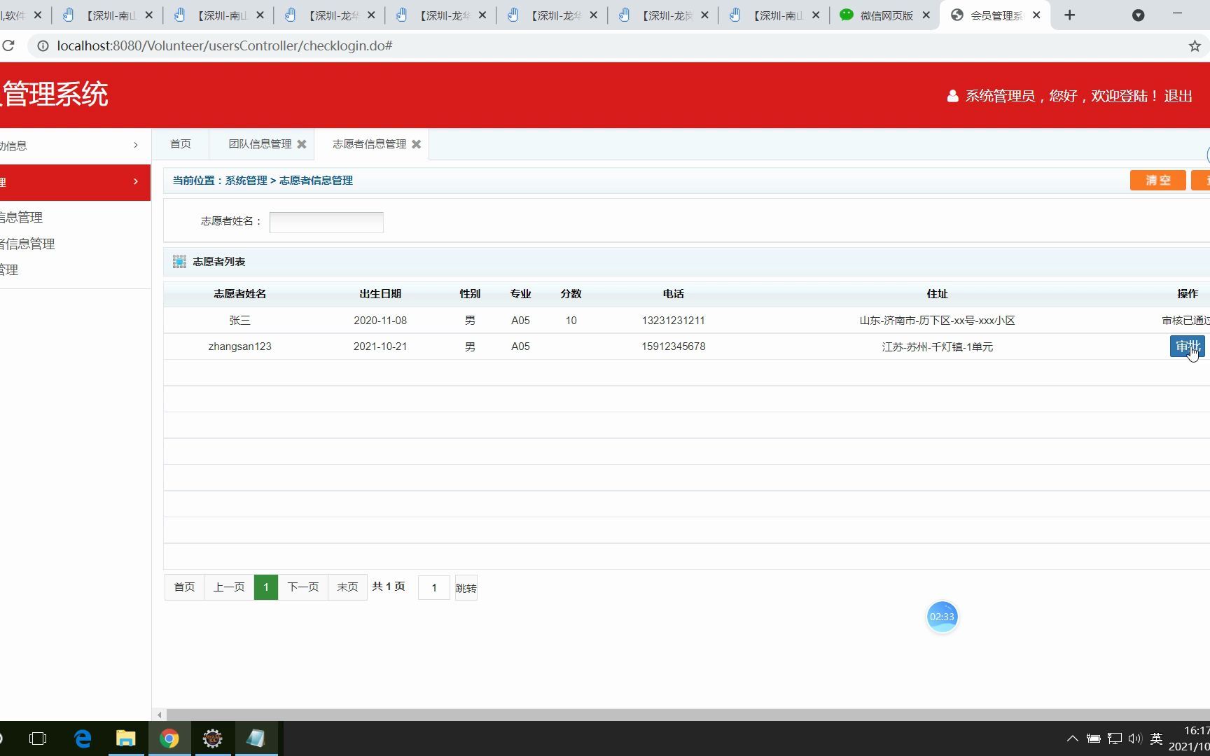The width and height of the screenshot is (1210, 756).
Task: Bookmark this page with the star icon
Action: 1195,45
